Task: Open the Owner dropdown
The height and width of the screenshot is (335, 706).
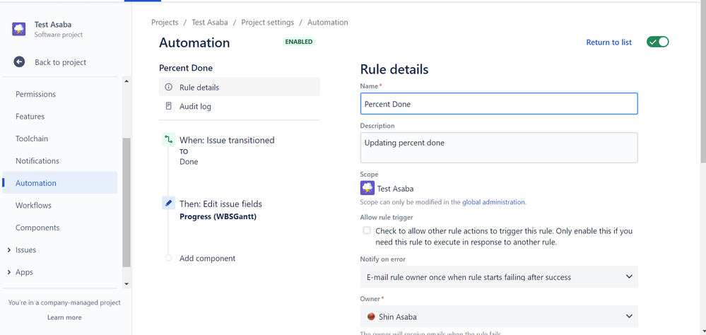Action: click(499, 316)
